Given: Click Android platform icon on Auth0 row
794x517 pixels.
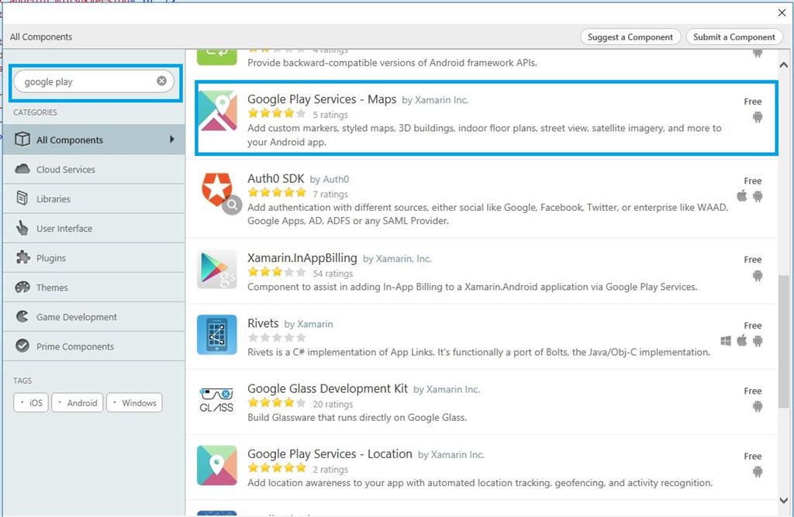Looking at the screenshot, I should (x=758, y=196).
